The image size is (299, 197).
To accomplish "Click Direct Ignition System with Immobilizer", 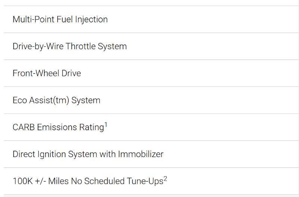I will 88,154.
